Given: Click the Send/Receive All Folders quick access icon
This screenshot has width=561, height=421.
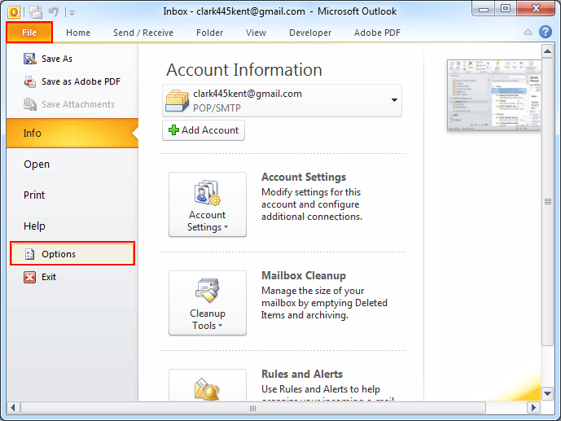Looking at the screenshot, I should click(x=36, y=12).
